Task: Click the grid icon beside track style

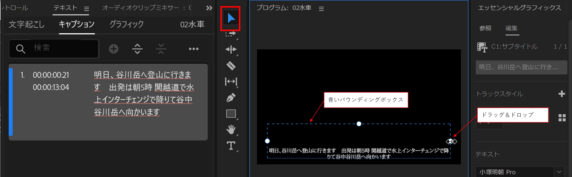Action: [x=562, y=118]
